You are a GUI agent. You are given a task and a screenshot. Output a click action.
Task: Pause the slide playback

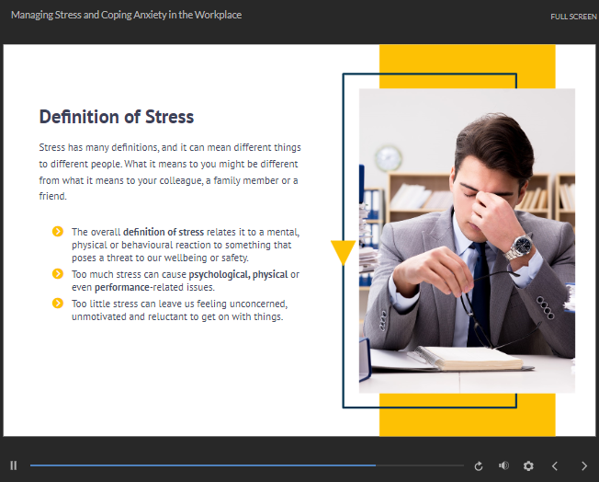pos(14,466)
